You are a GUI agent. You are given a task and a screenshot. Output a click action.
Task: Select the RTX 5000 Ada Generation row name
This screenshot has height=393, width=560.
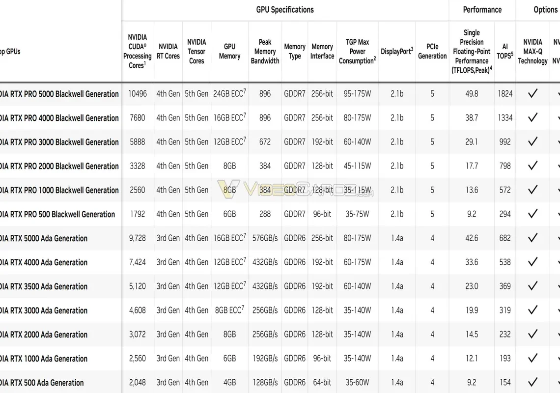(44, 238)
